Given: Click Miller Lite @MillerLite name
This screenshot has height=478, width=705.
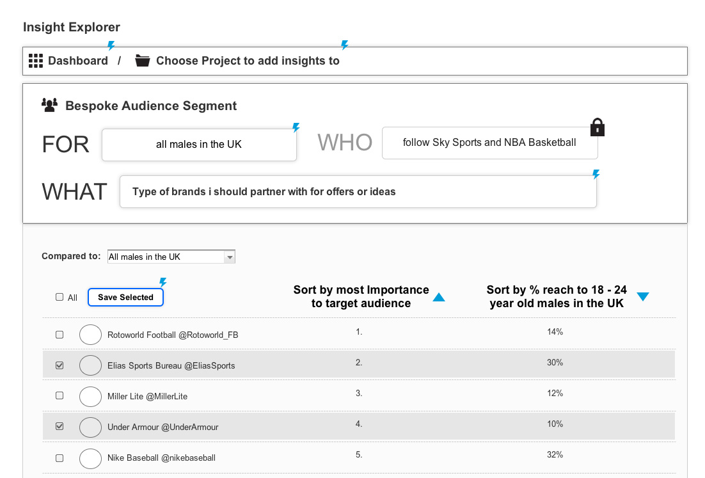Looking at the screenshot, I should click(148, 396).
